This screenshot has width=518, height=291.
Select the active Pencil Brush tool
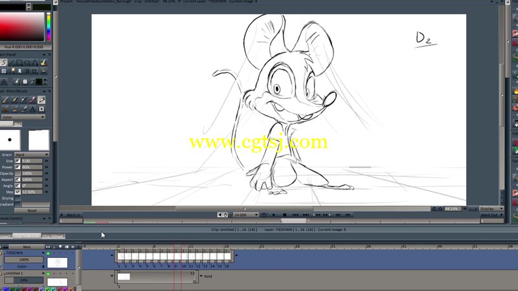coord(41,100)
